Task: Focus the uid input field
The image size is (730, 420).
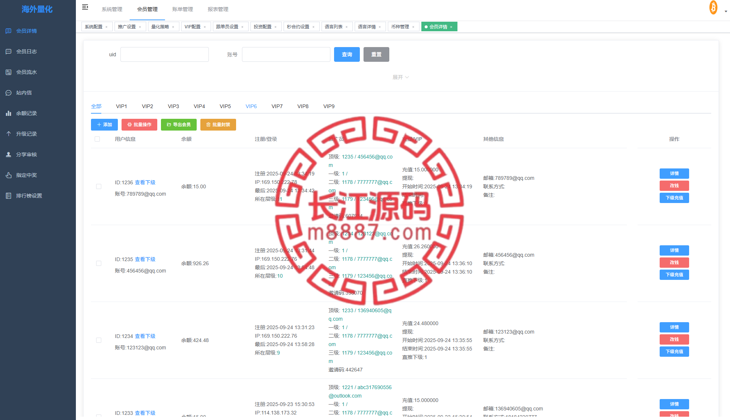Action: (x=165, y=54)
